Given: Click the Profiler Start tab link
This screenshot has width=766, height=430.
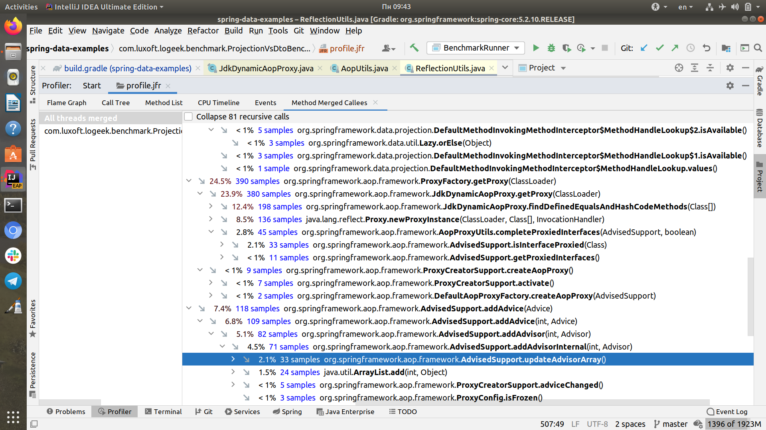Looking at the screenshot, I should (x=92, y=86).
